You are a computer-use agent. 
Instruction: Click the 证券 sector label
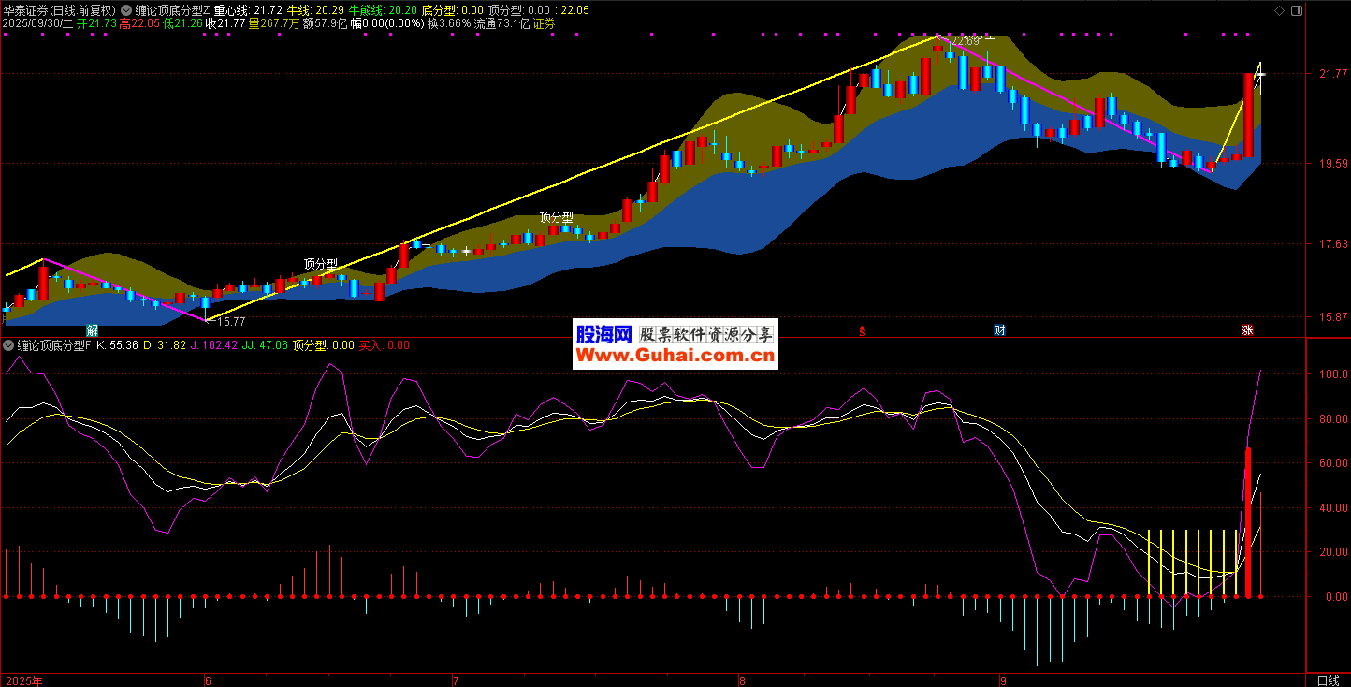(544, 23)
